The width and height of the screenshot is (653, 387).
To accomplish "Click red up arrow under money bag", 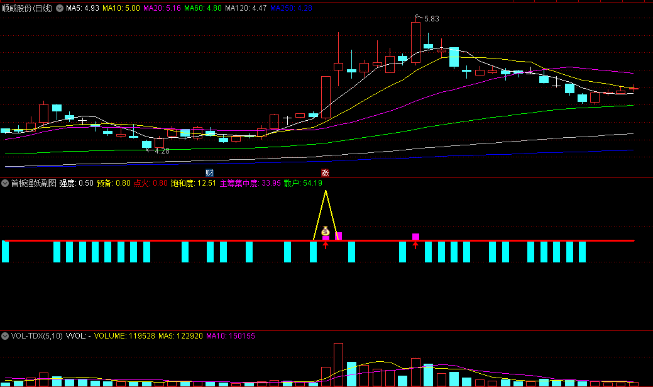I will tap(326, 245).
